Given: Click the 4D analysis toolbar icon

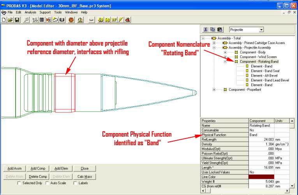Looking at the screenshot, I should click(x=101, y=19).
